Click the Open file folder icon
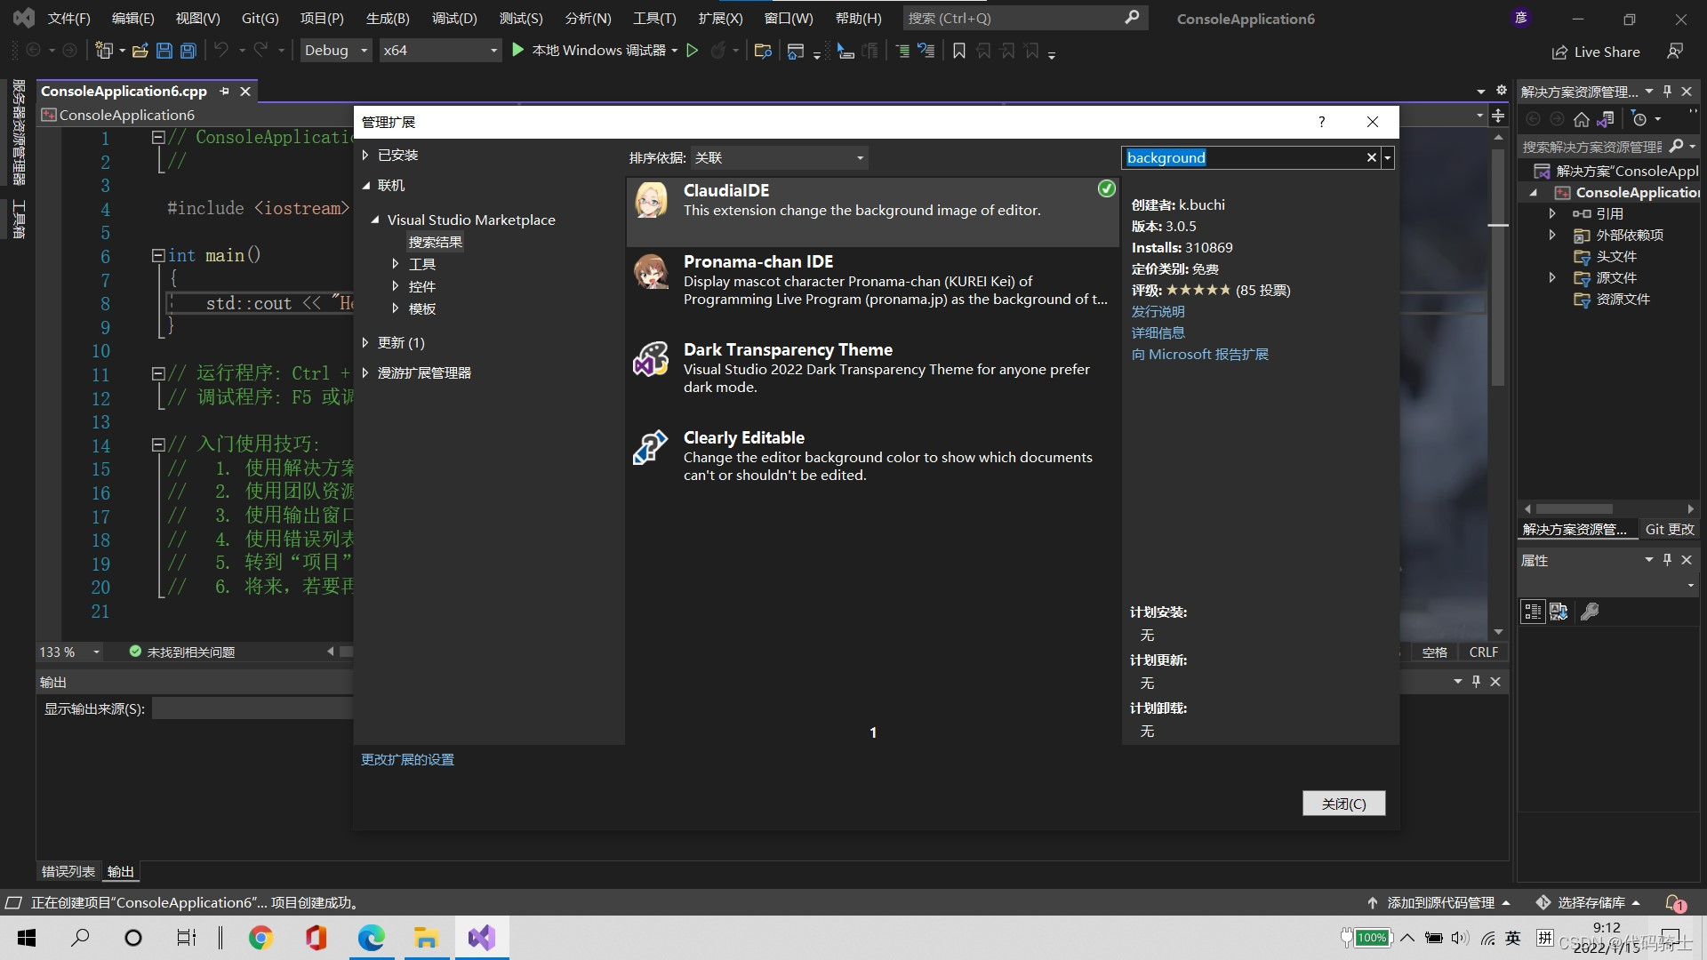This screenshot has height=960, width=1707. [x=140, y=51]
